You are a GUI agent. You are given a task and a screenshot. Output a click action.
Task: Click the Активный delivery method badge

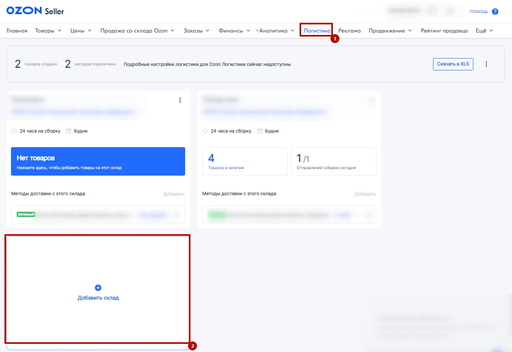26,214
